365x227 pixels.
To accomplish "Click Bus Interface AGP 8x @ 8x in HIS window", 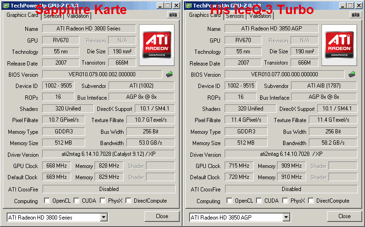I will point(324,97).
